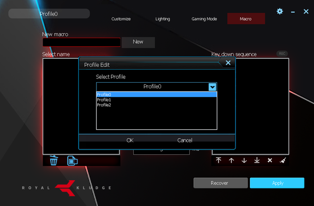Switch to the Lighting tab
Screen dimensions: 314x206
click(162, 19)
